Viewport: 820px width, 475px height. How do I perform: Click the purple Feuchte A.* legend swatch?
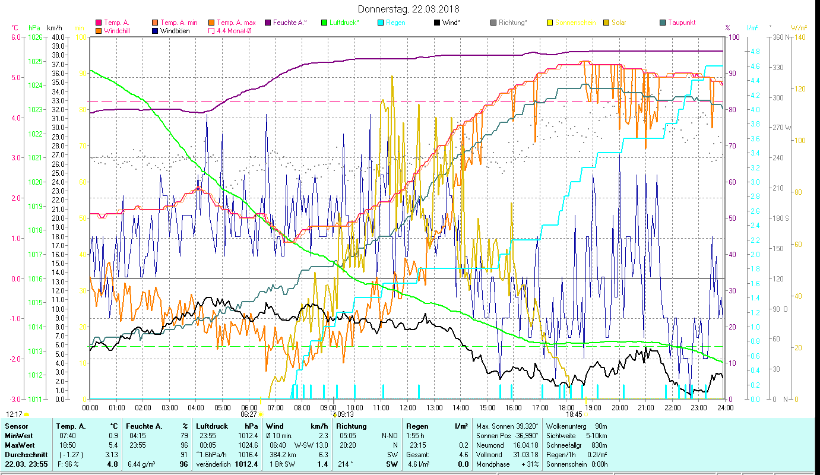(x=268, y=23)
